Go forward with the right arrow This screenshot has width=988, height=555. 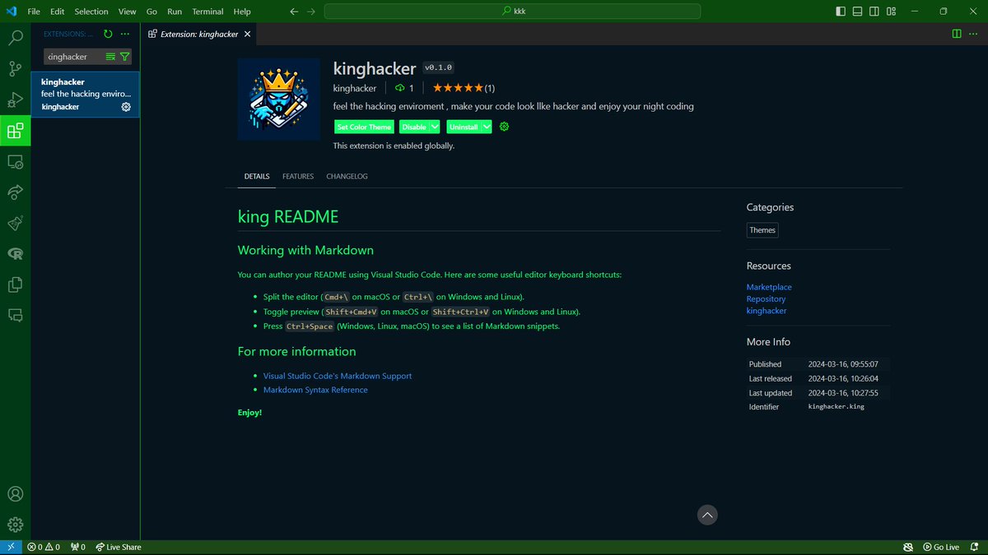click(x=311, y=12)
